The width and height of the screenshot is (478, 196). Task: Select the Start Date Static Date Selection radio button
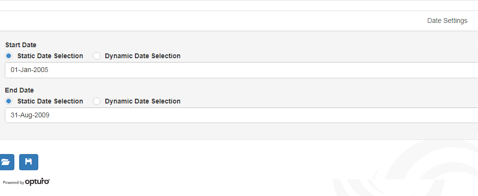(9, 56)
